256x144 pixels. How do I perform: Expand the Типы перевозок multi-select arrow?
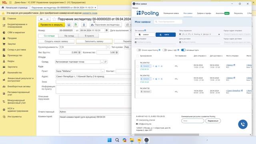(219, 34)
